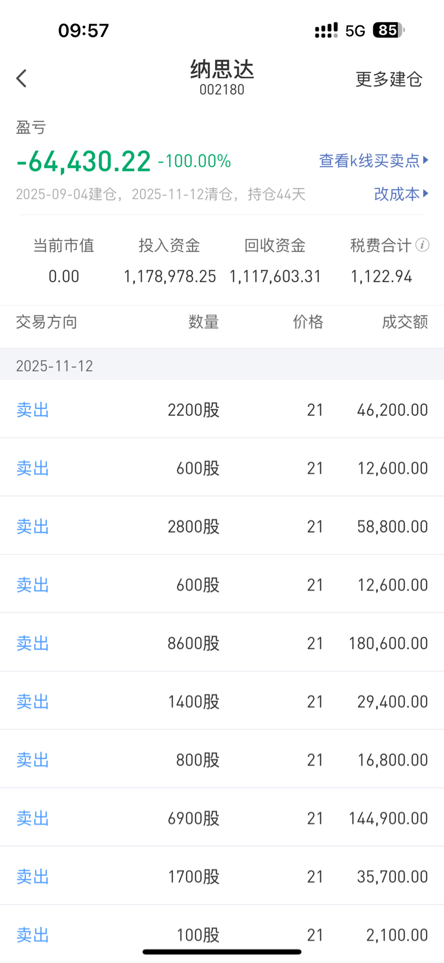Tap the amount 58,800.00
The width and height of the screenshot is (444, 963).
(x=393, y=526)
